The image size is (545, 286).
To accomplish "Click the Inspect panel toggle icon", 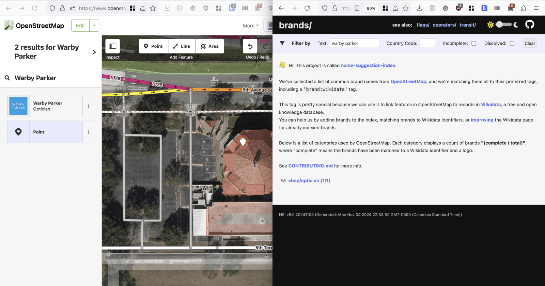I will (112, 46).
